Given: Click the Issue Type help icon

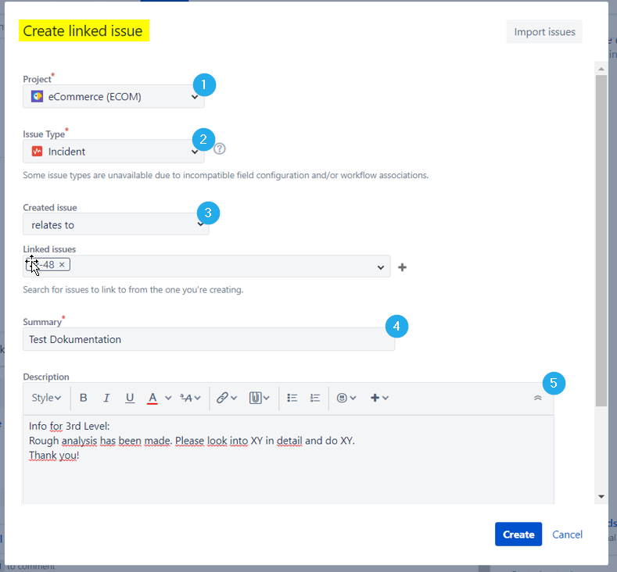Looking at the screenshot, I should pos(220,148).
